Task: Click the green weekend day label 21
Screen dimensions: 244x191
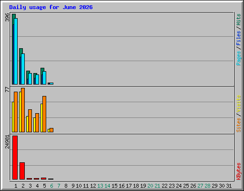Action: (157, 186)
